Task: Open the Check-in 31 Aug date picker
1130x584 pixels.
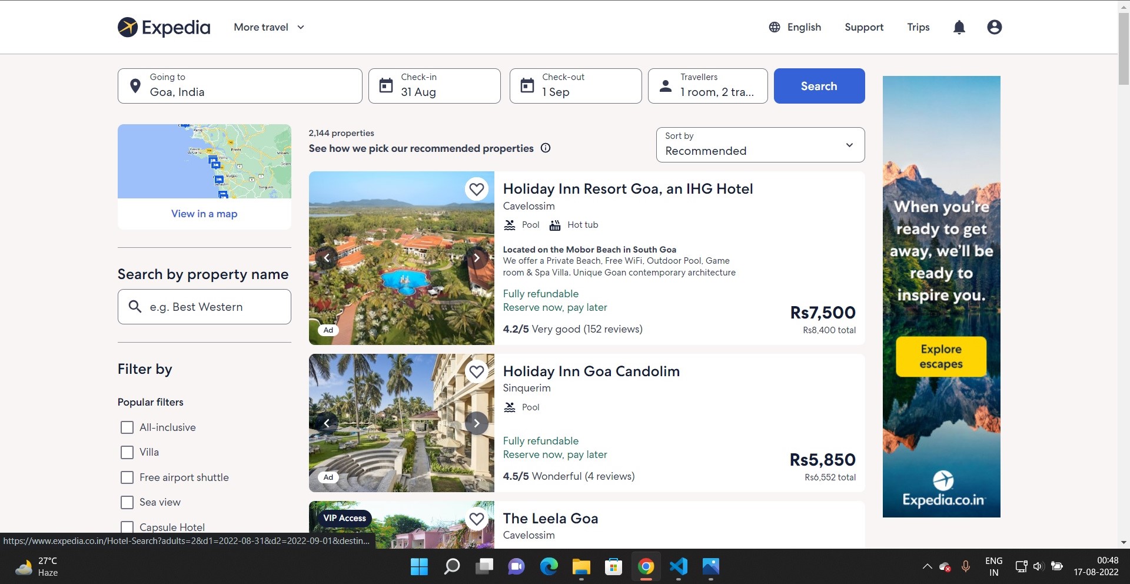Action: point(434,86)
